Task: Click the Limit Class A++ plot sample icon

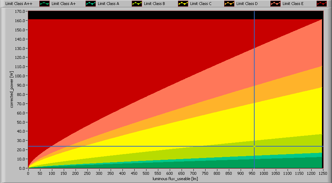Action: [44, 4]
